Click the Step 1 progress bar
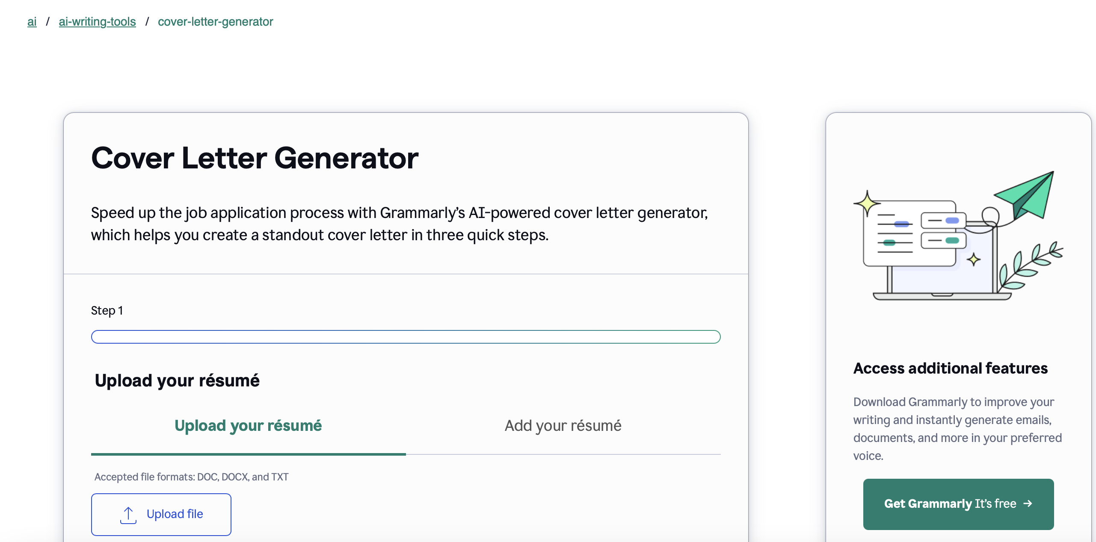The height and width of the screenshot is (542, 1096). click(x=406, y=337)
